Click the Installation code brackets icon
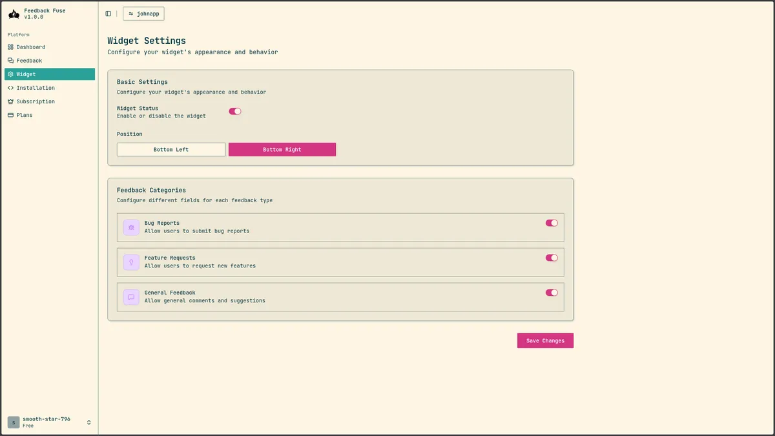The height and width of the screenshot is (436, 775). pos(10,87)
